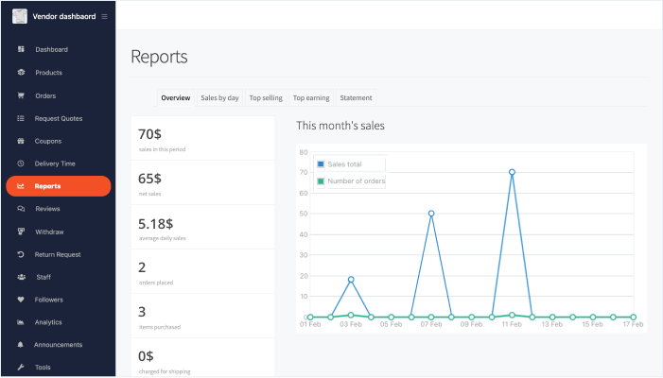Click the Withdraw upload icon
The height and width of the screenshot is (378, 663).
tap(21, 232)
